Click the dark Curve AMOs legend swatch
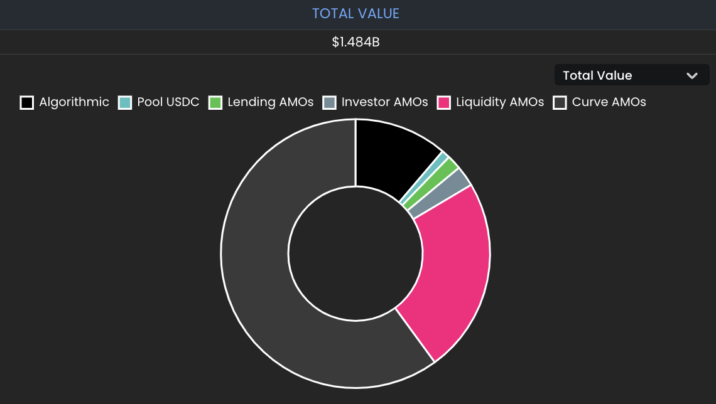Screen dimensions: 716x404 click(560, 103)
